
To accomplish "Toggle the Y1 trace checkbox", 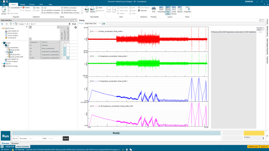I will pyautogui.click(x=91, y=31).
